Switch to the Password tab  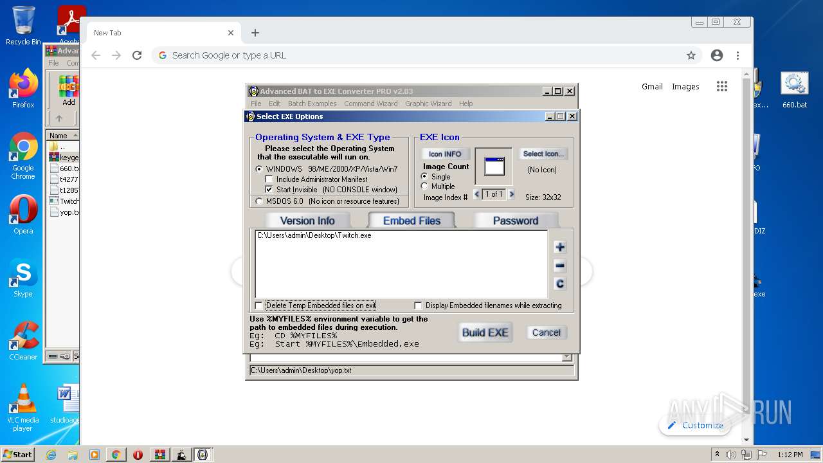[516, 221]
